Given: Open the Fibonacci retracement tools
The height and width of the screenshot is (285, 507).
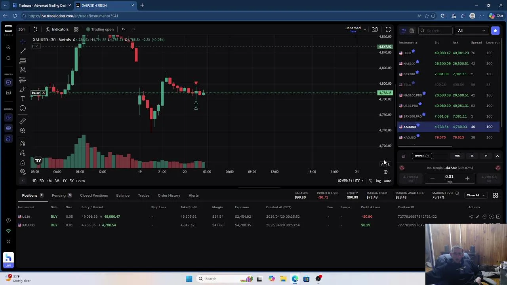Looking at the screenshot, I should pos(23,61).
